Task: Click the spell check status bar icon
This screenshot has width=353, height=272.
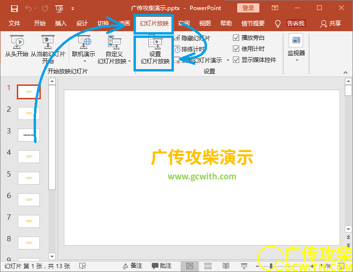Action: tap(83, 266)
